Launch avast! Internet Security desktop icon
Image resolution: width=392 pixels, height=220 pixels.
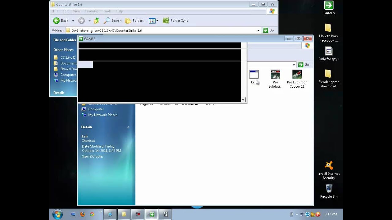[x=329, y=171]
